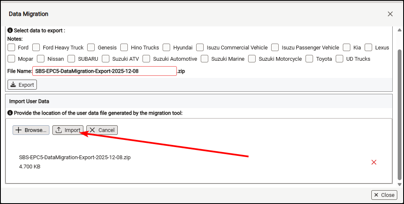
Task: Close the Data Migration dialog with X
Action: coord(390,14)
